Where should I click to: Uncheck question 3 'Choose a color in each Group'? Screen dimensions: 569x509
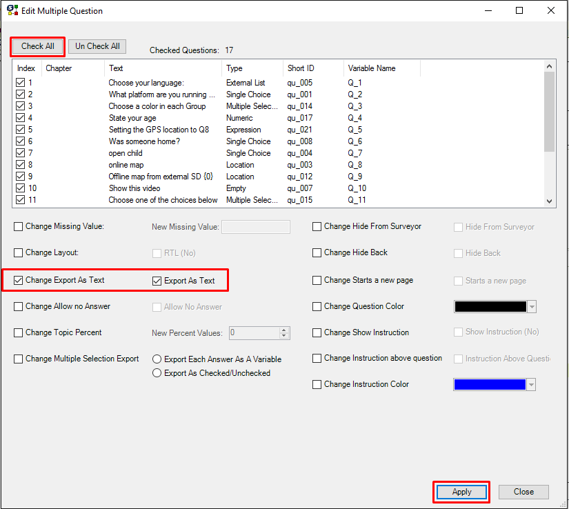[x=20, y=106]
